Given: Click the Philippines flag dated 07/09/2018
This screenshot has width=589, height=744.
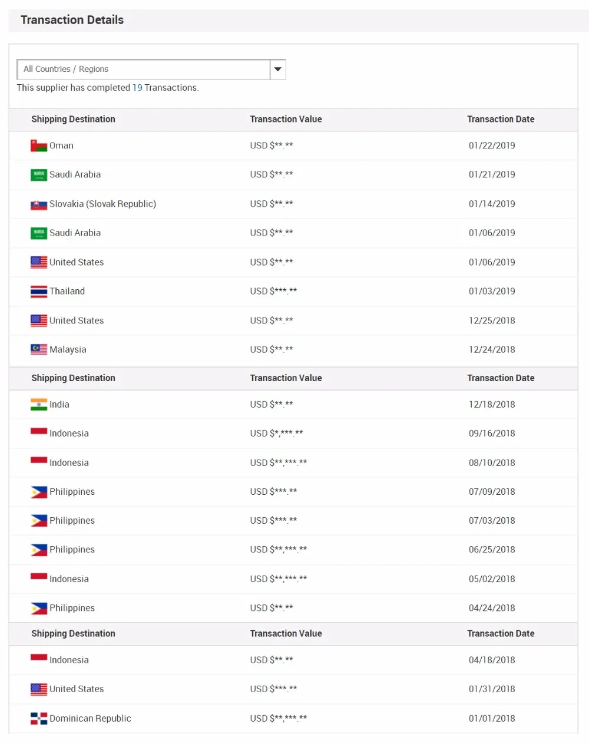Looking at the screenshot, I should click(x=39, y=492).
